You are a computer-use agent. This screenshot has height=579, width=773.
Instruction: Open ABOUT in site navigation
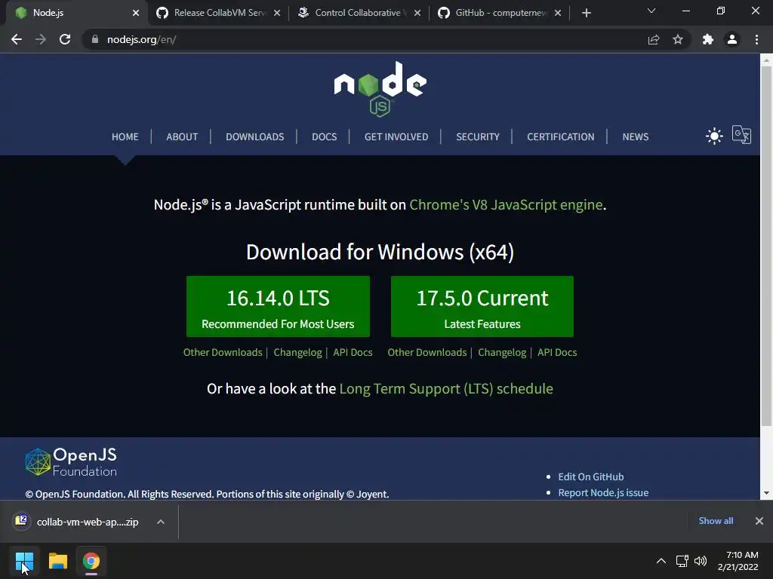pyautogui.click(x=182, y=137)
